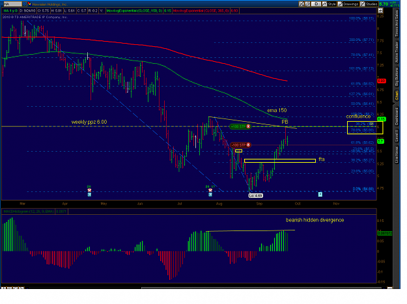The image size is (407, 304).
Task: Click the blue event marker below the July phone icon
Action: (x=210, y=194)
